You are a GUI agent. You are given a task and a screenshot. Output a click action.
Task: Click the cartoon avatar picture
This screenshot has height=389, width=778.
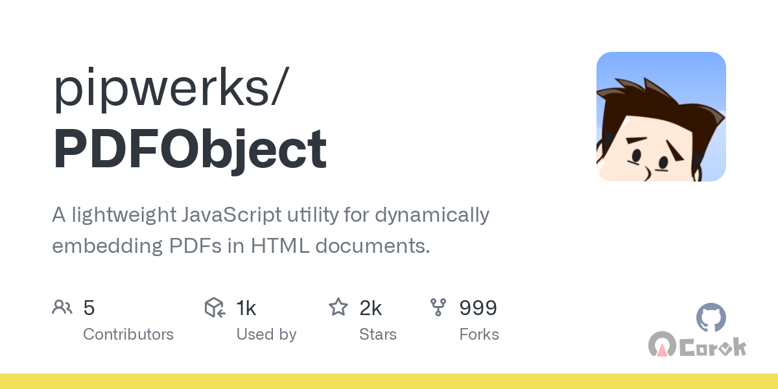[661, 117]
